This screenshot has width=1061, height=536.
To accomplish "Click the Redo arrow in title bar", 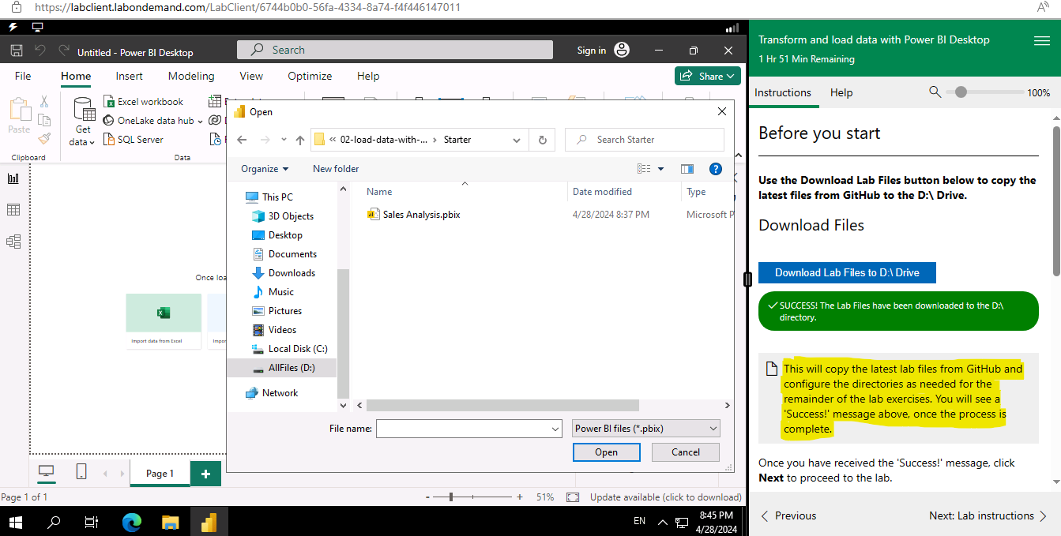I will [x=63, y=51].
